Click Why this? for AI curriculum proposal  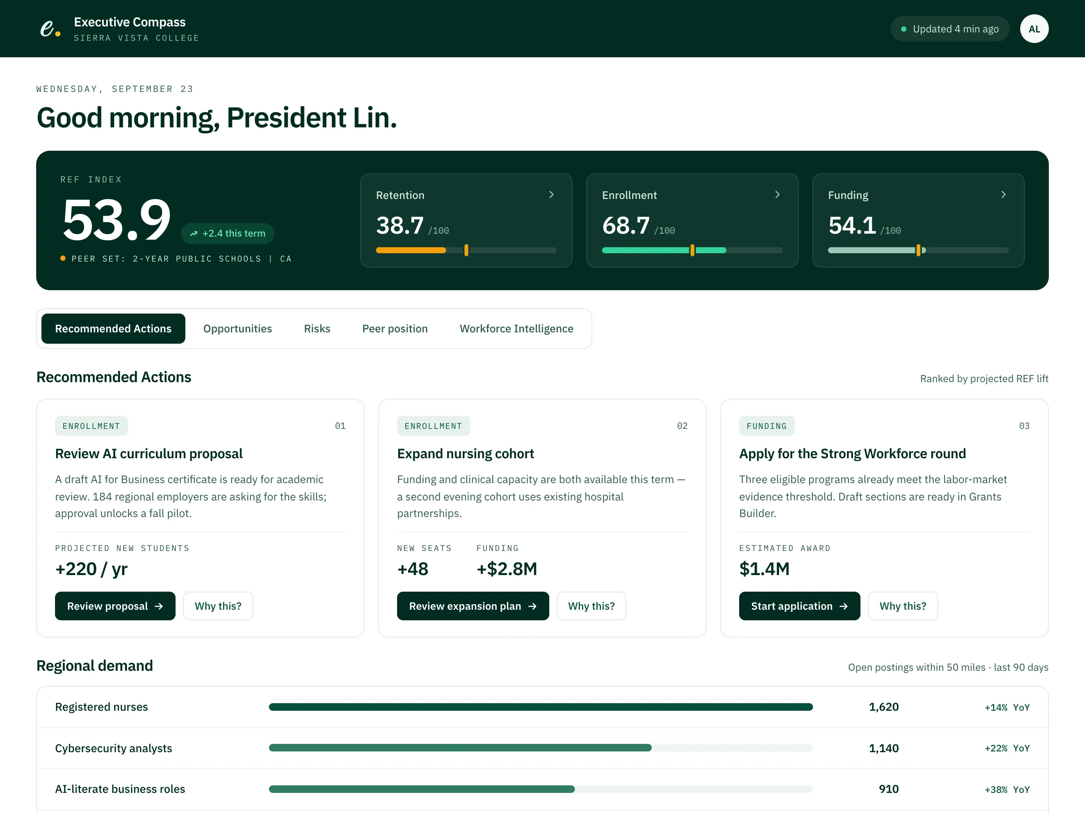click(x=218, y=606)
